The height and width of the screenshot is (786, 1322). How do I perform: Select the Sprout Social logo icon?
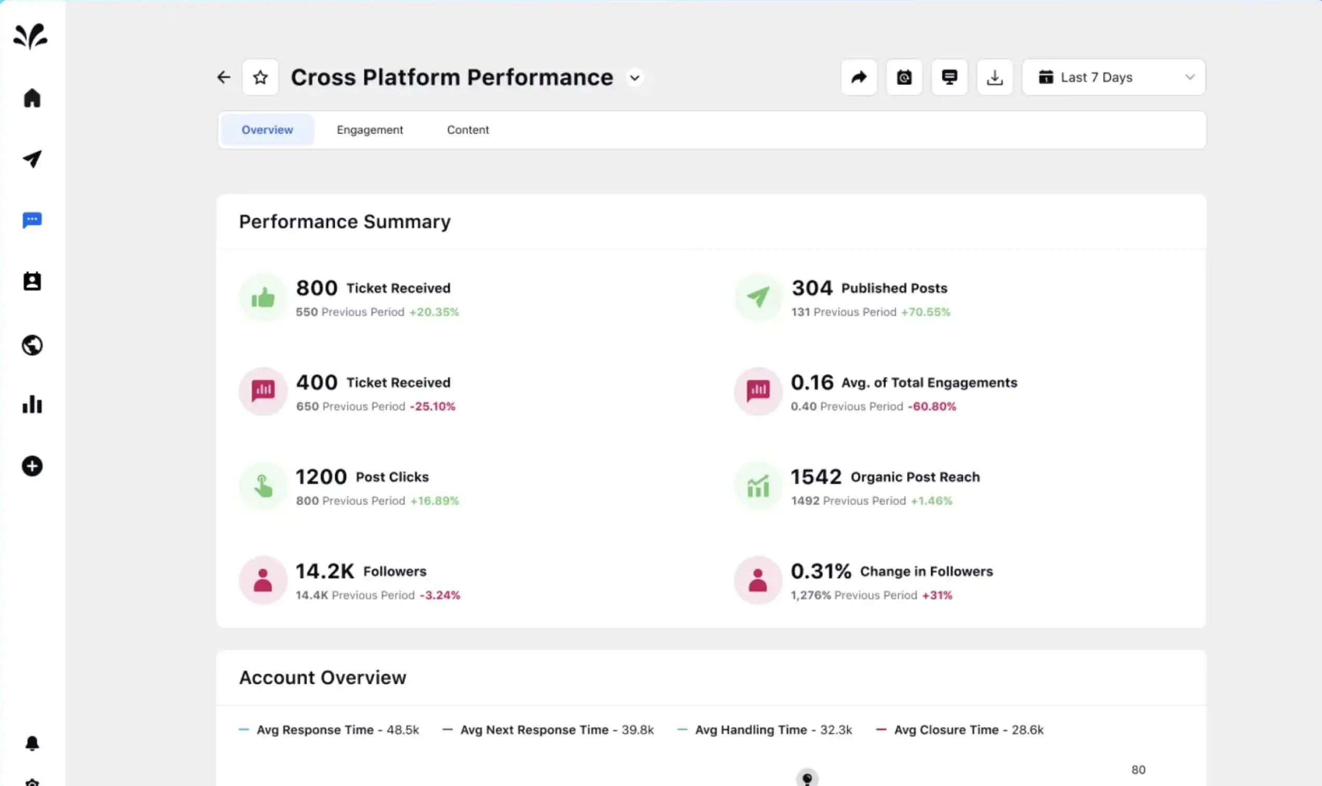(x=31, y=35)
